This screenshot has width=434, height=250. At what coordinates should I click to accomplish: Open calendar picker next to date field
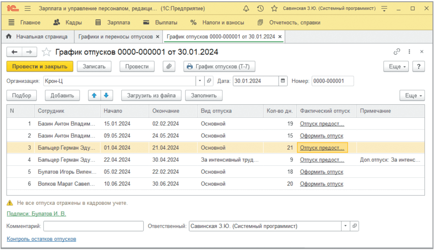click(x=283, y=81)
